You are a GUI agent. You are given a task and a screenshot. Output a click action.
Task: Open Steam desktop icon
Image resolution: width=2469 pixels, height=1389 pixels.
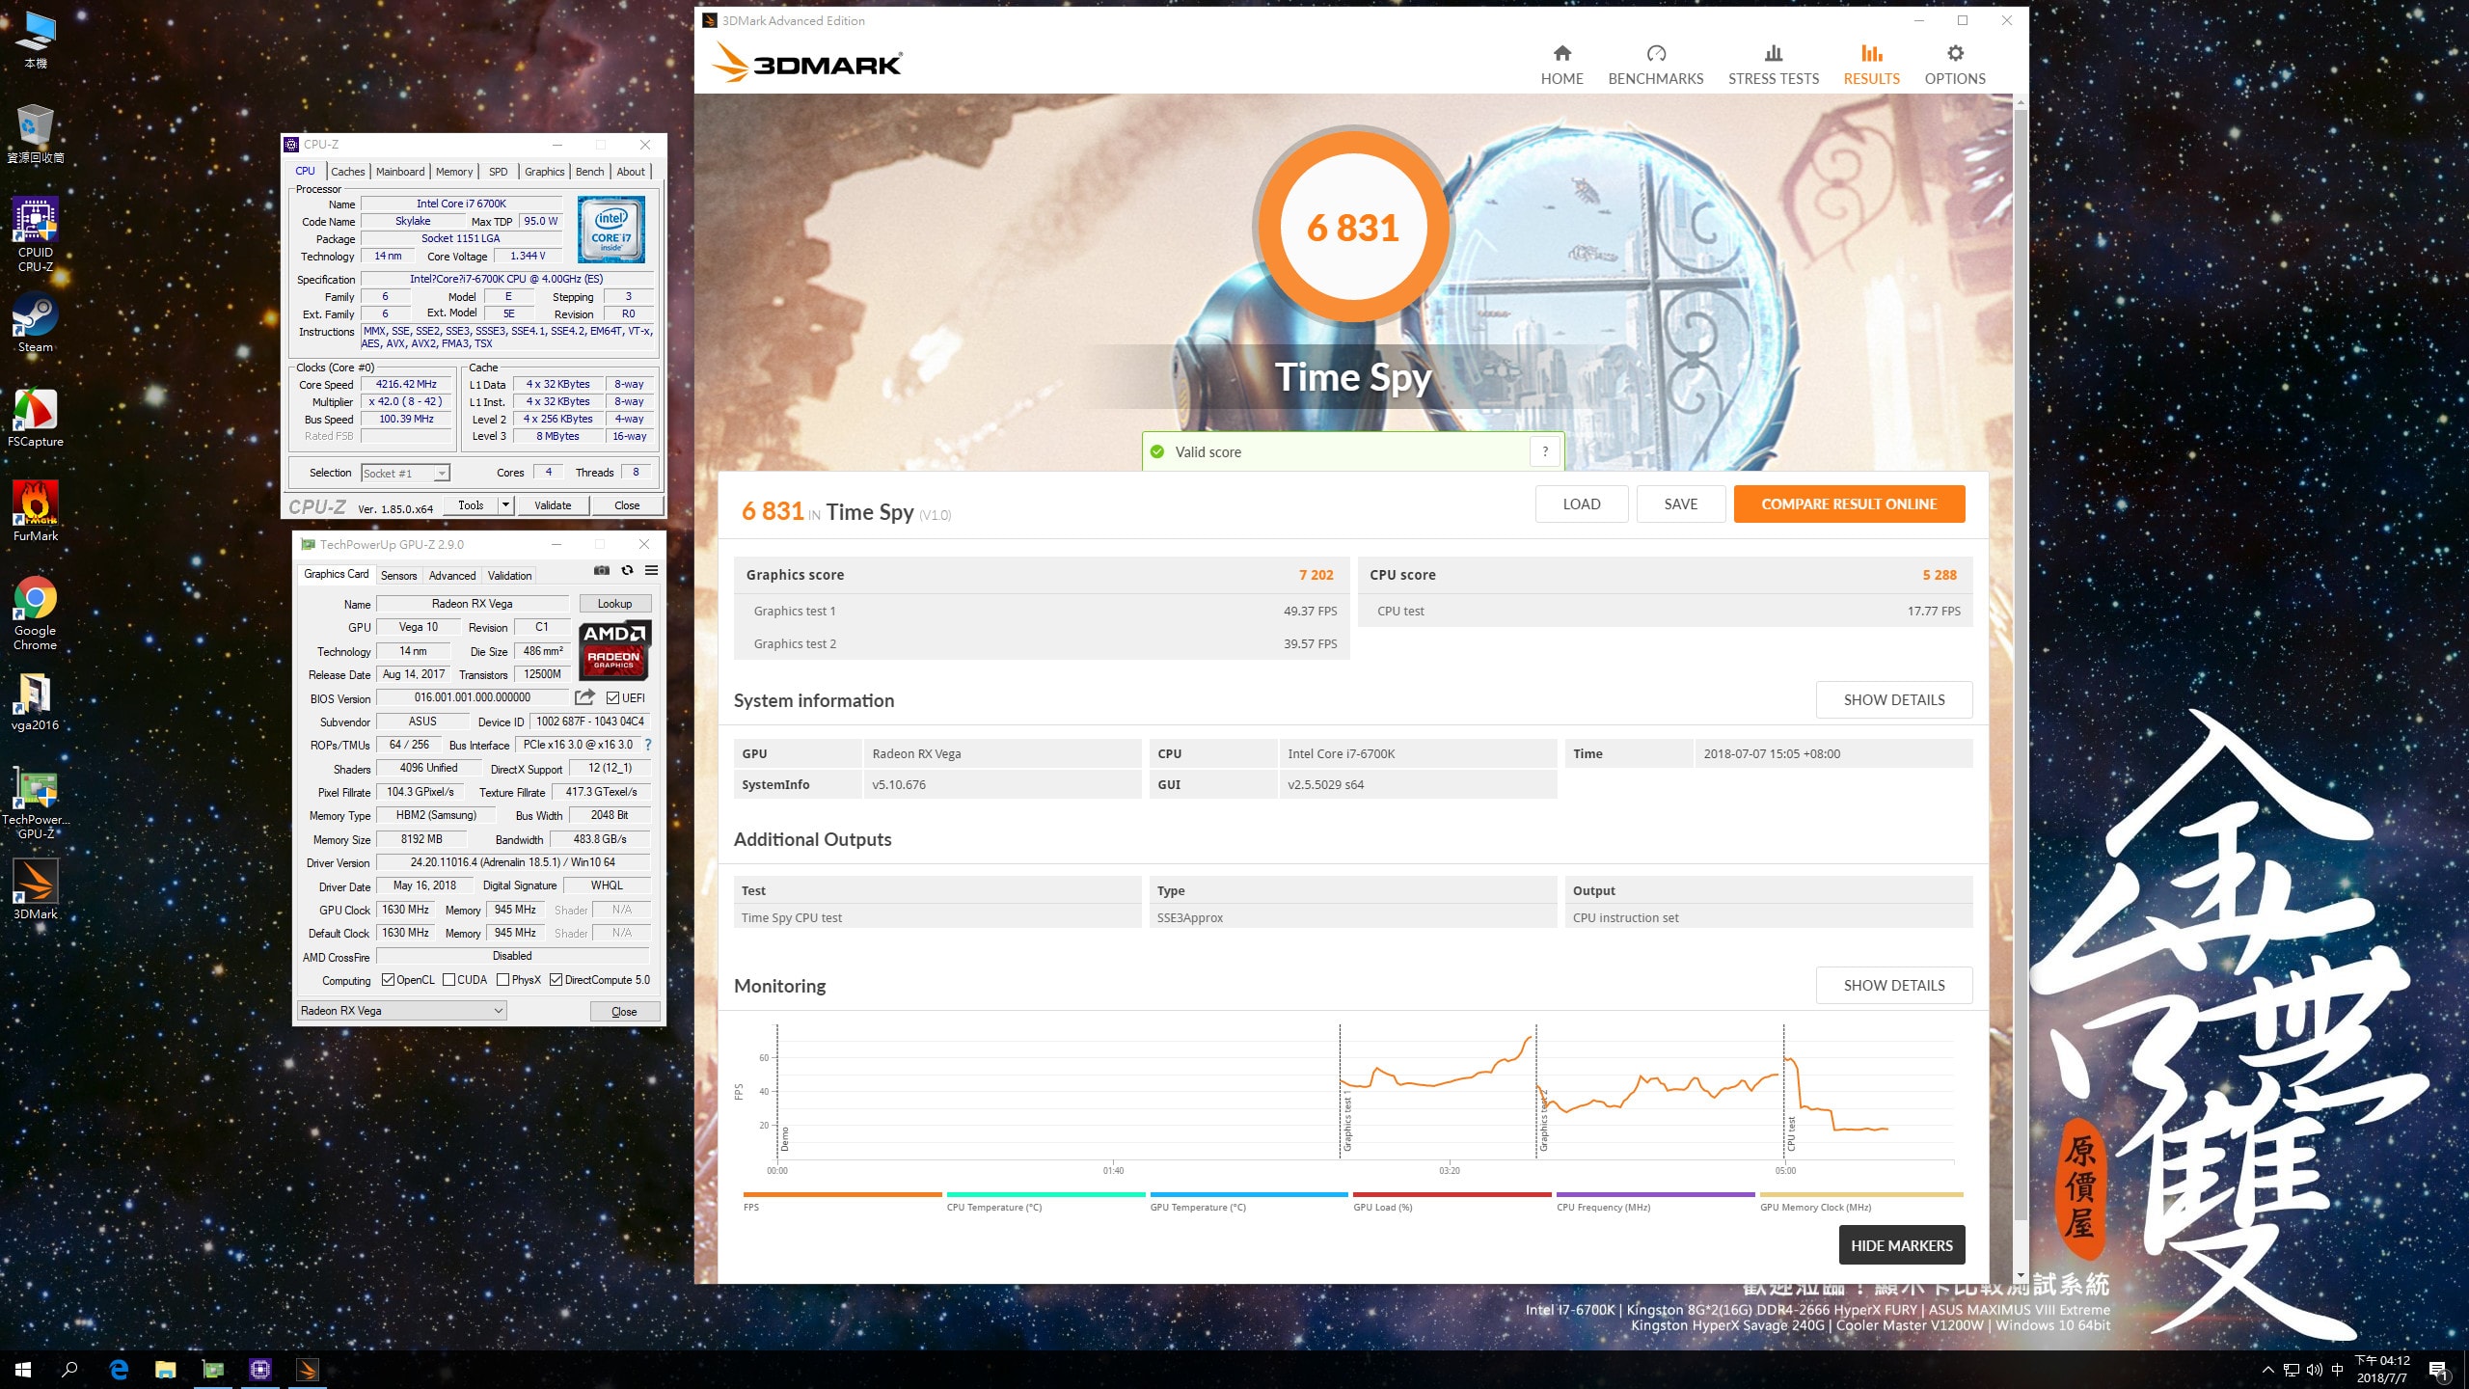pos(36,323)
